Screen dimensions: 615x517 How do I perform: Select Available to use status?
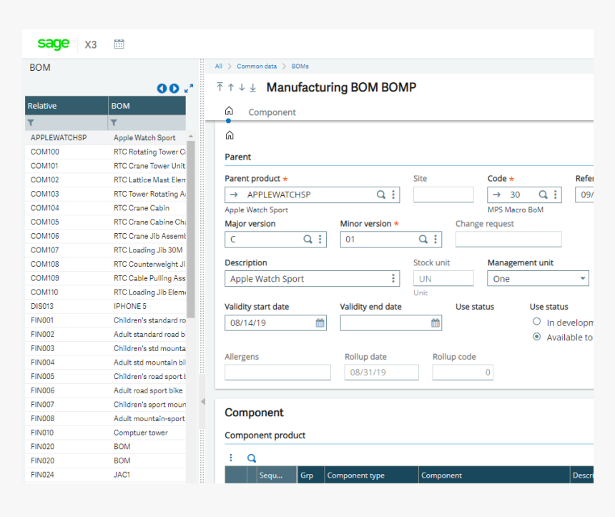pos(536,337)
